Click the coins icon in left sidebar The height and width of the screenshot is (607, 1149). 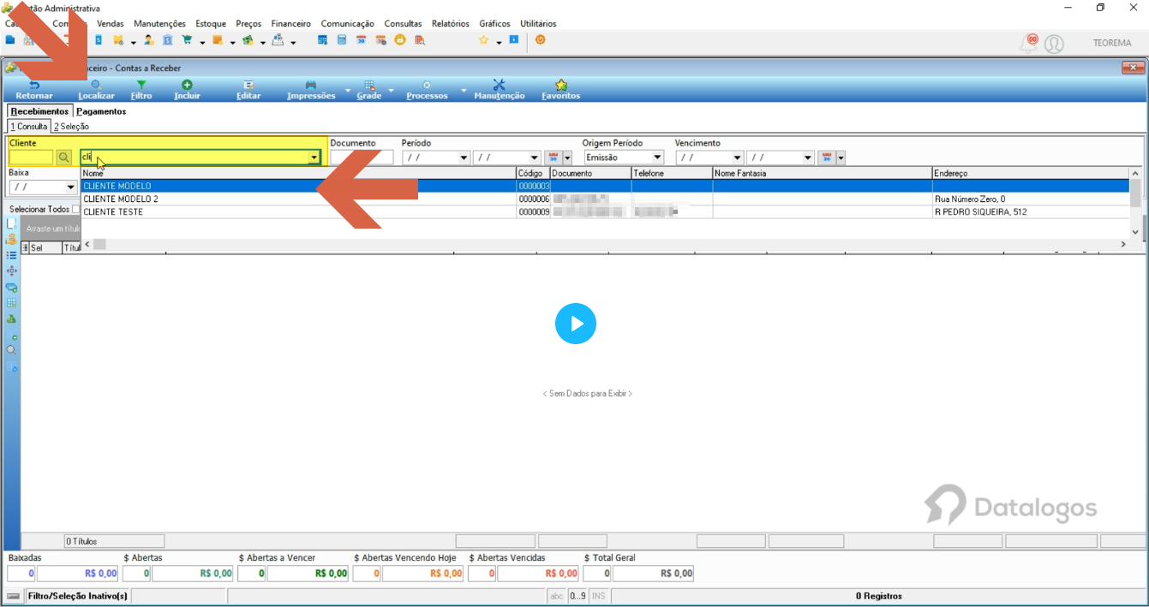coord(11,239)
